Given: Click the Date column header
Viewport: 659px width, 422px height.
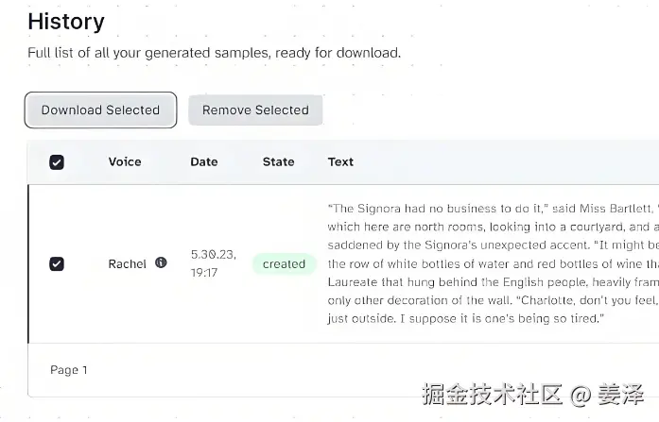Looking at the screenshot, I should point(204,162).
